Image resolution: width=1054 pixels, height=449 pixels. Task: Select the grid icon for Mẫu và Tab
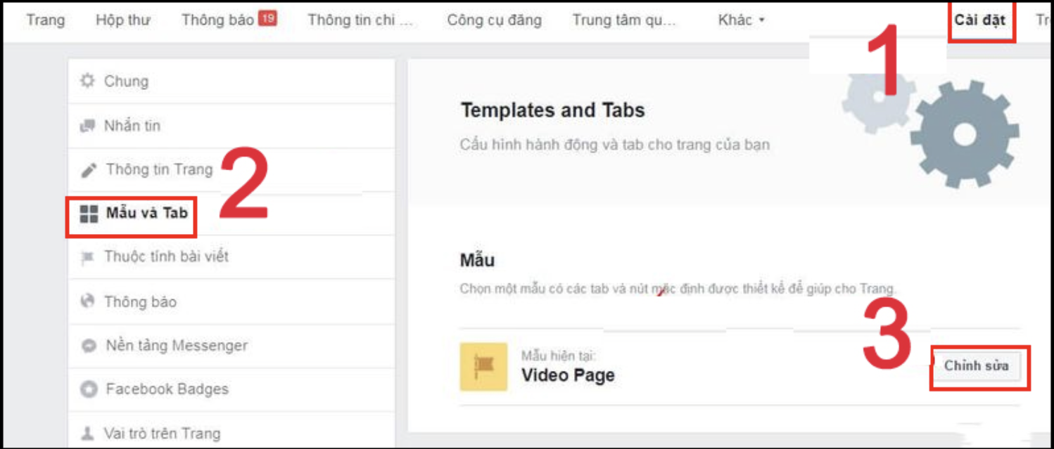(x=87, y=215)
